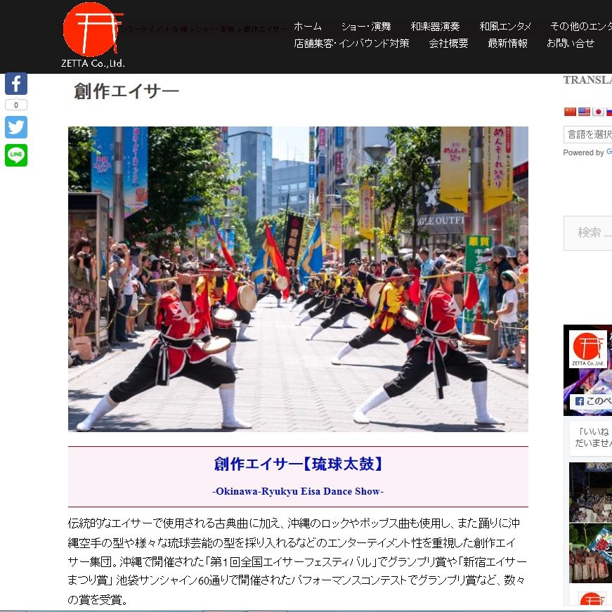612x612 pixels.
Task: Click the Eisa dancers street photo
Action: pos(298,279)
